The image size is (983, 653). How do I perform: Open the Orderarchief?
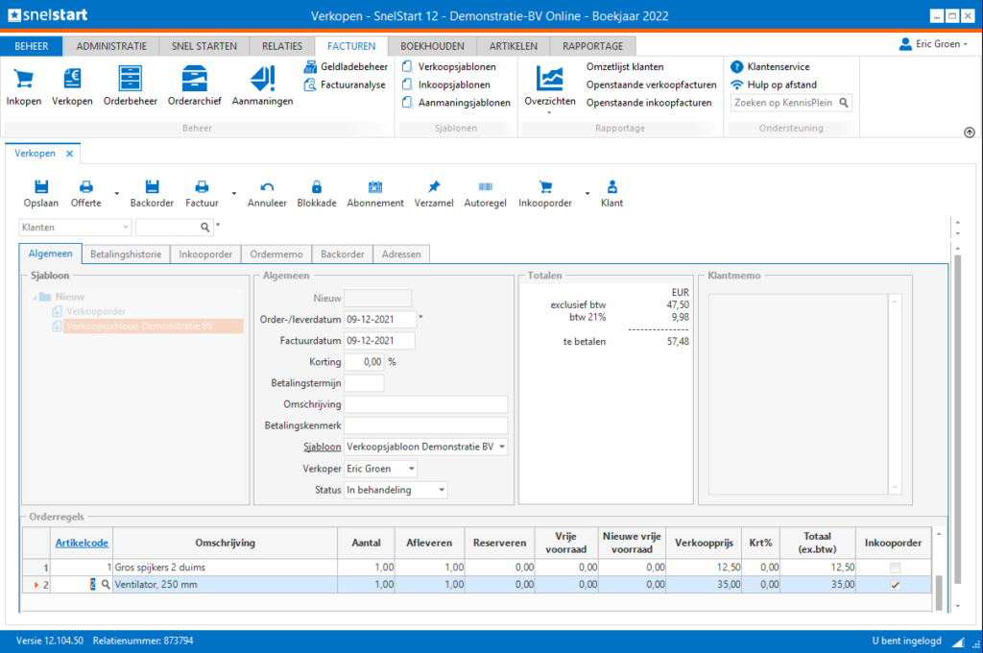point(197,85)
